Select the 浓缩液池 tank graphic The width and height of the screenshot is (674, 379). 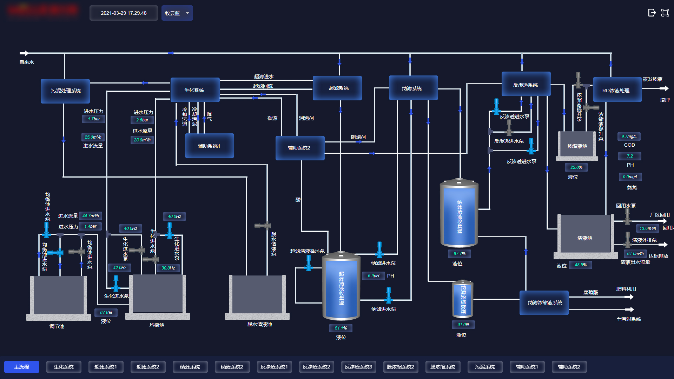[x=577, y=146]
